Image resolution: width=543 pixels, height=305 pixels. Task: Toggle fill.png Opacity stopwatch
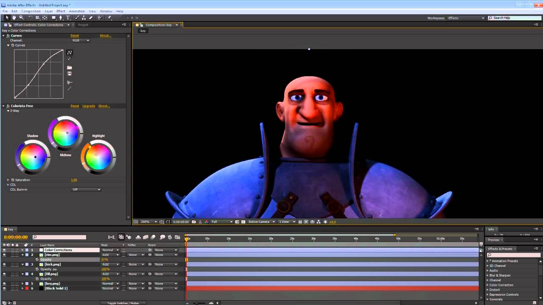tap(37, 279)
